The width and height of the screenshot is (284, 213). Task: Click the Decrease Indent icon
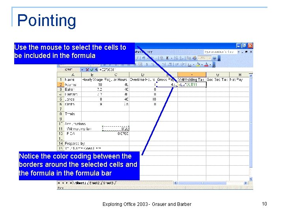point(177,64)
